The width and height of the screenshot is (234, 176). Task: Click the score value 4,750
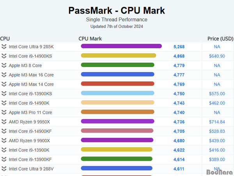(179, 94)
